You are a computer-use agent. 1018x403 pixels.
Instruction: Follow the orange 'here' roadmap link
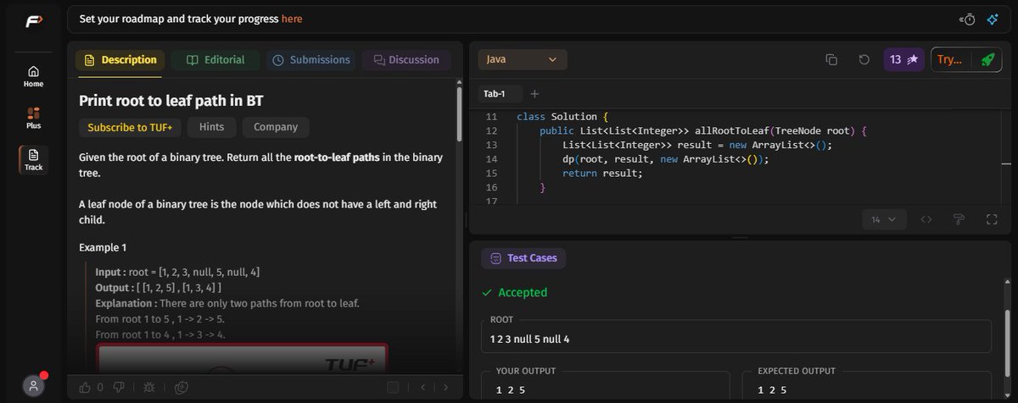coord(292,19)
